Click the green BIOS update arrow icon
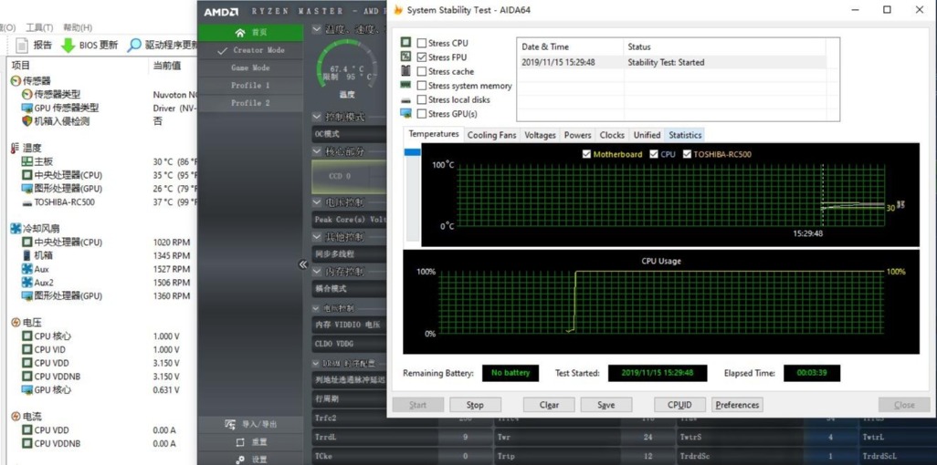 [68, 46]
